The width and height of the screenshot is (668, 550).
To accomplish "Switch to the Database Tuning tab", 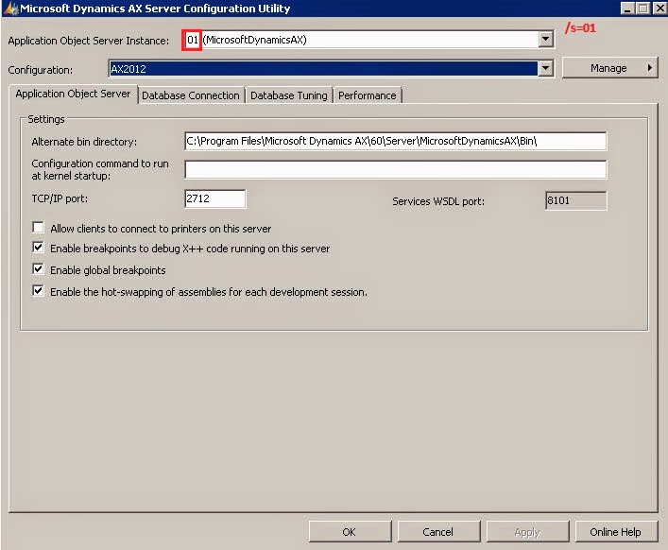I will coord(289,95).
